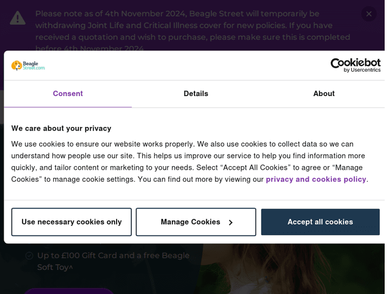392x294 pixels.
Task: Click the purple button at page bottom
Action: (x=68, y=290)
